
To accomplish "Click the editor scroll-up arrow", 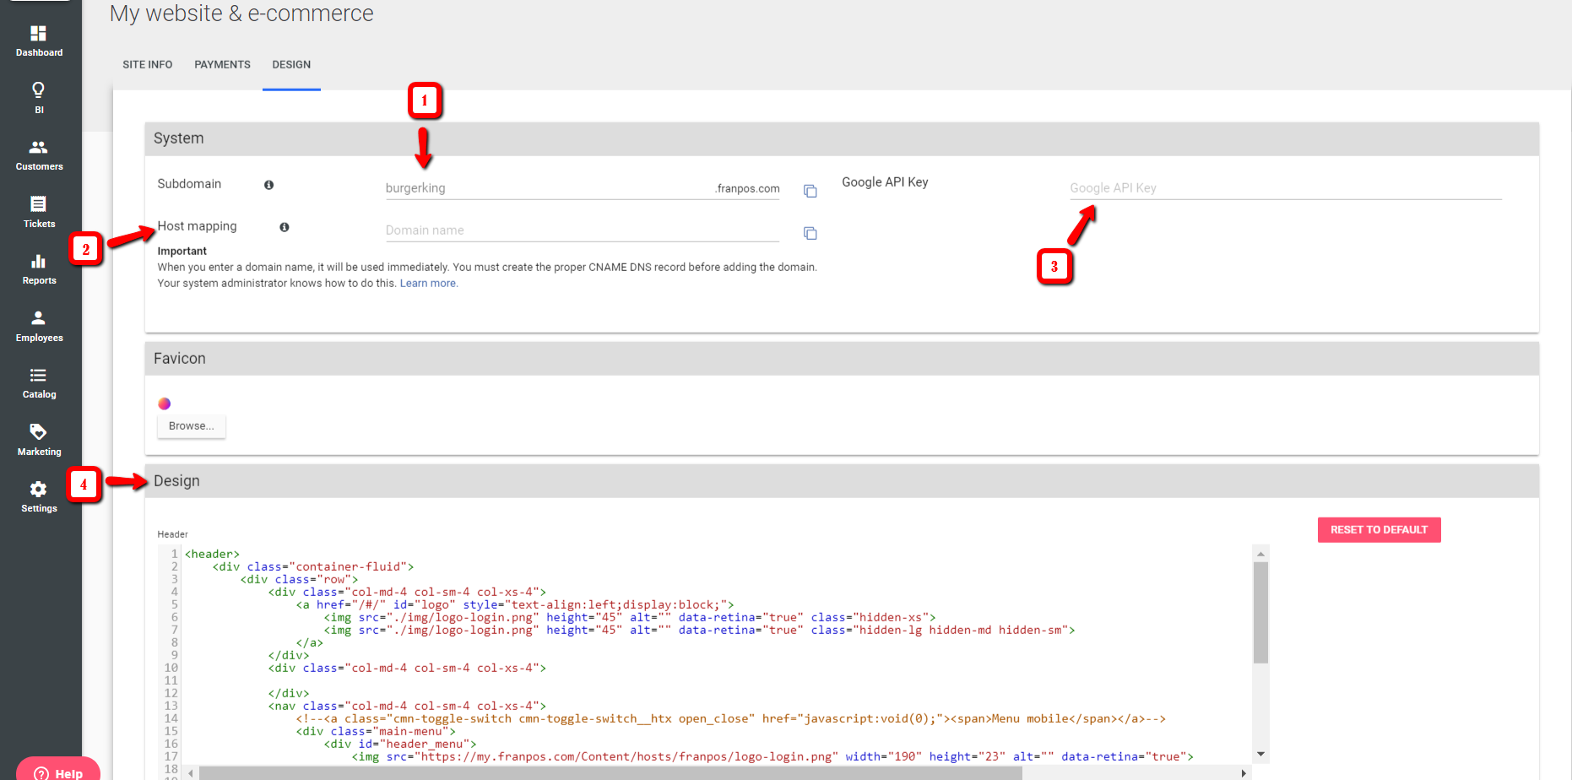I will coord(1260,554).
